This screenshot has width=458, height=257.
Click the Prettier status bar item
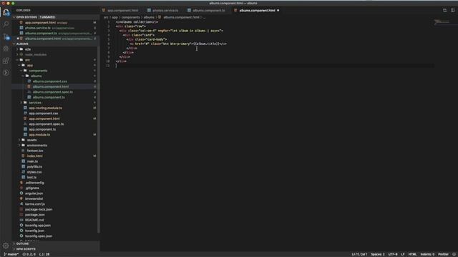[443, 254]
